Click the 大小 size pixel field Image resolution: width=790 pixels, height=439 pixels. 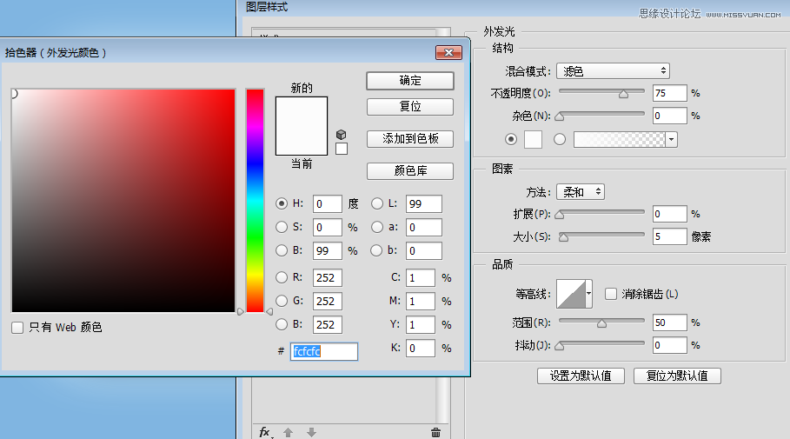coord(669,236)
